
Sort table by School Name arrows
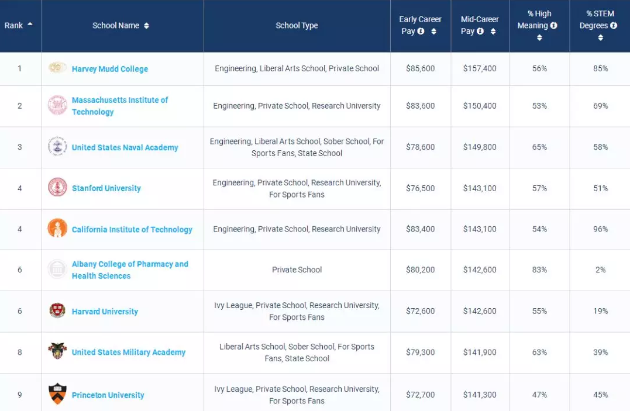pyautogui.click(x=146, y=26)
